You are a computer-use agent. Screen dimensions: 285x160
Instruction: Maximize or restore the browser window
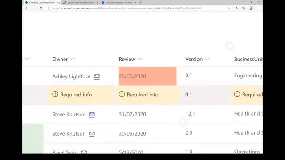pos(252,2)
